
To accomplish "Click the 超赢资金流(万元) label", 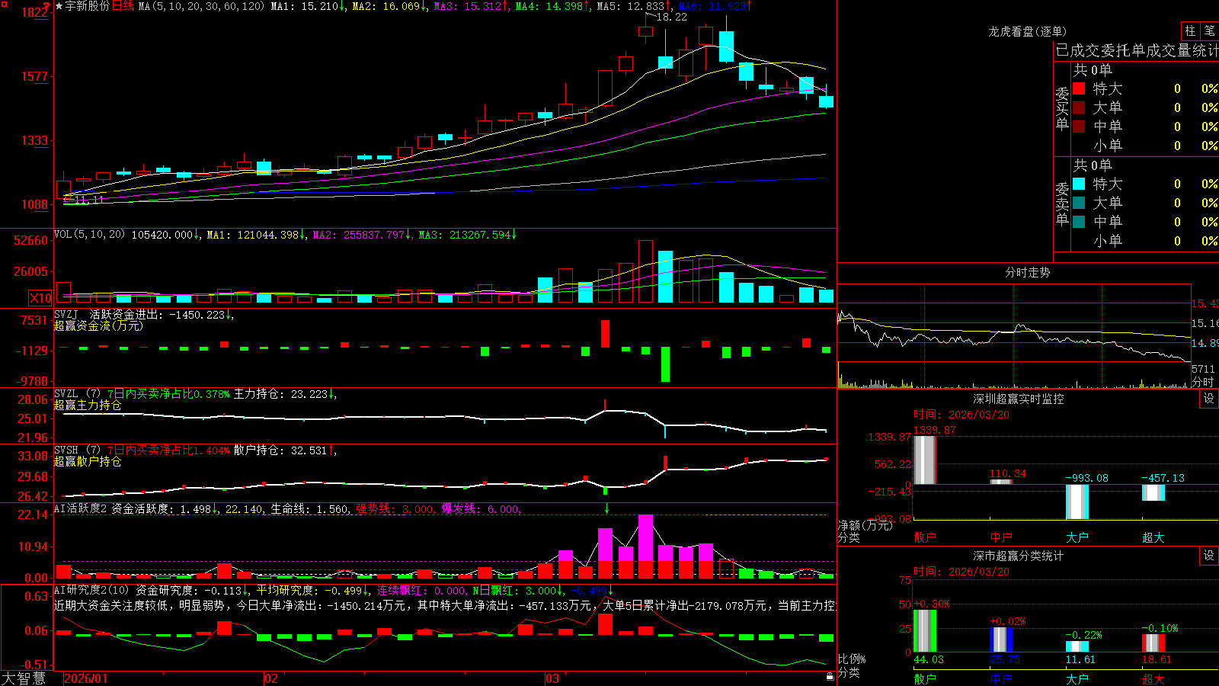I will (x=98, y=325).
